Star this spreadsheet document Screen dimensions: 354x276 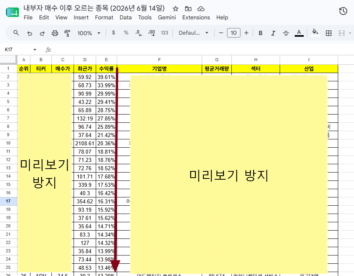(176, 9)
